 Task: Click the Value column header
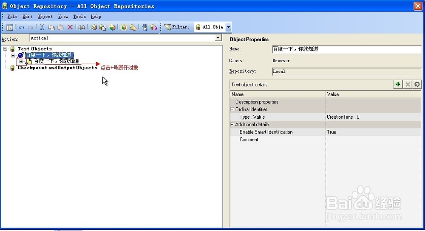click(373, 94)
